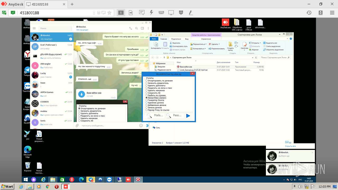Open Файл tab in Explorer
This screenshot has width=338, height=190.
point(154,39)
